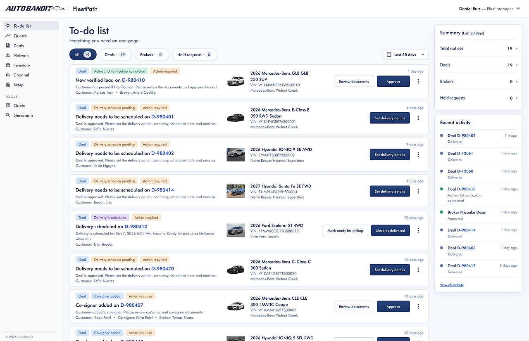Viewport: 529px width, 341px height.
Task: Open D-12060 in Recent activity
Action: tap(465, 171)
